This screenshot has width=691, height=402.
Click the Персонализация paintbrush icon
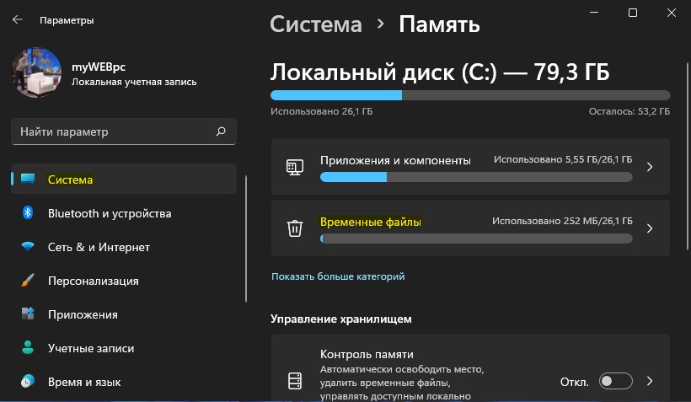tap(28, 281)
